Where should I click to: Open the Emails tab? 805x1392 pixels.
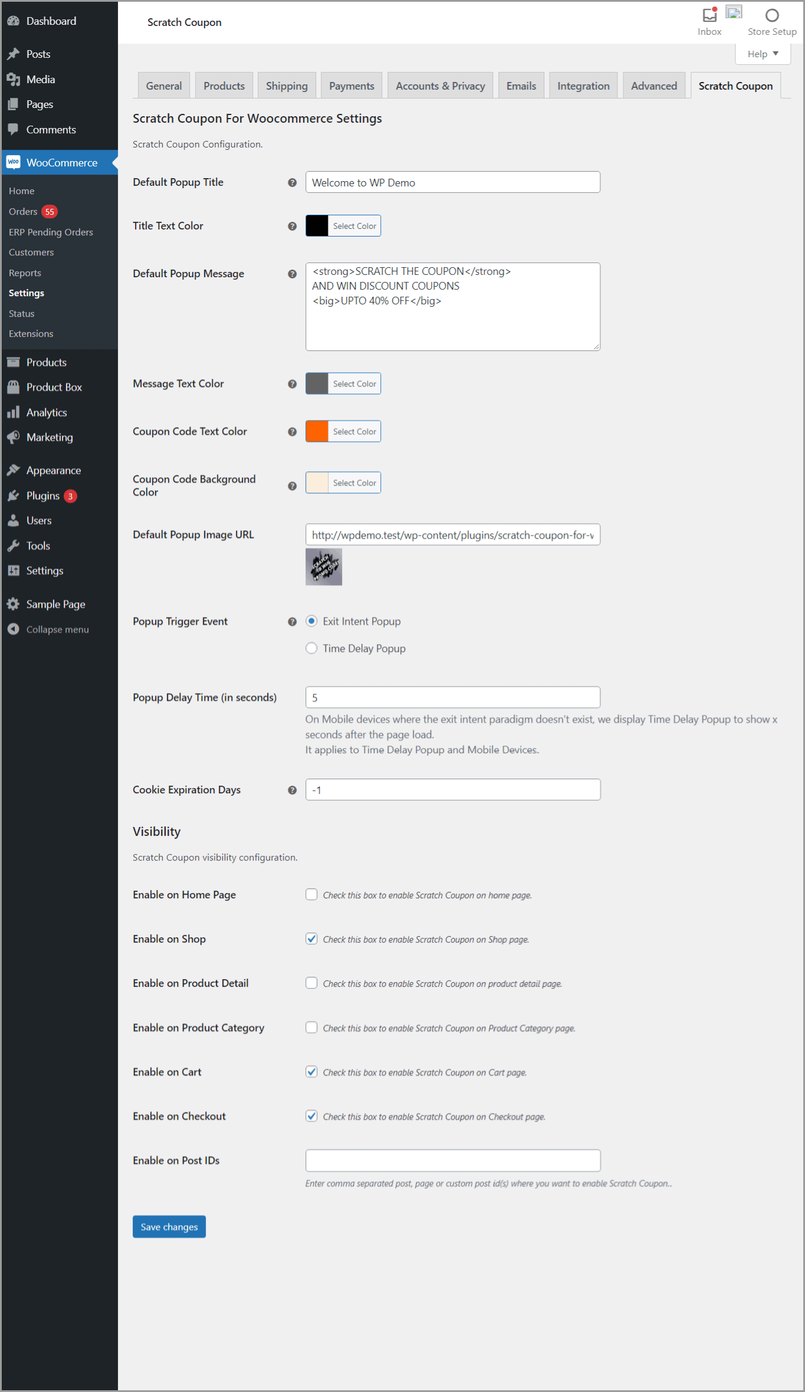521,86
